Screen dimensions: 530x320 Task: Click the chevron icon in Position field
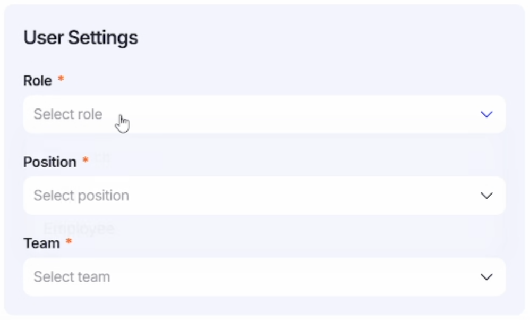(486, 196)
